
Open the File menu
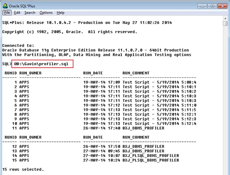pos(7,13)
